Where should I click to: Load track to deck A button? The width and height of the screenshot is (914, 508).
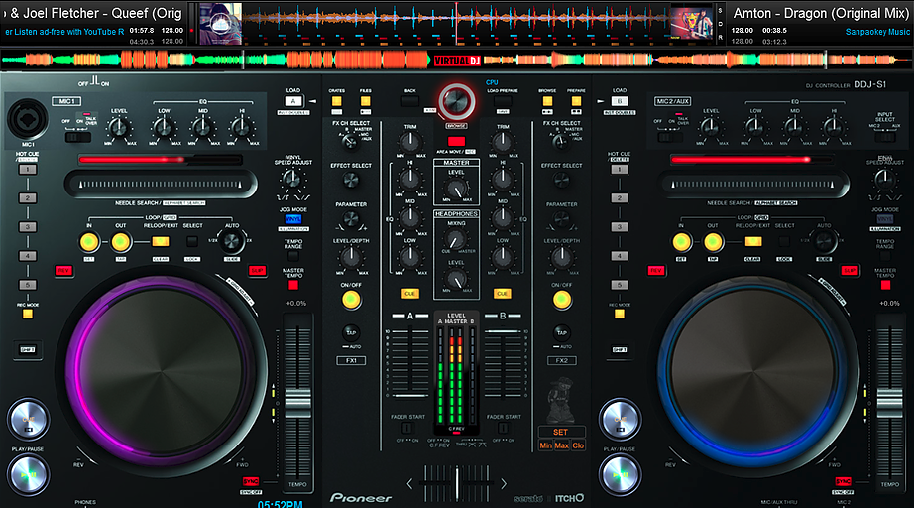[293, 101]
